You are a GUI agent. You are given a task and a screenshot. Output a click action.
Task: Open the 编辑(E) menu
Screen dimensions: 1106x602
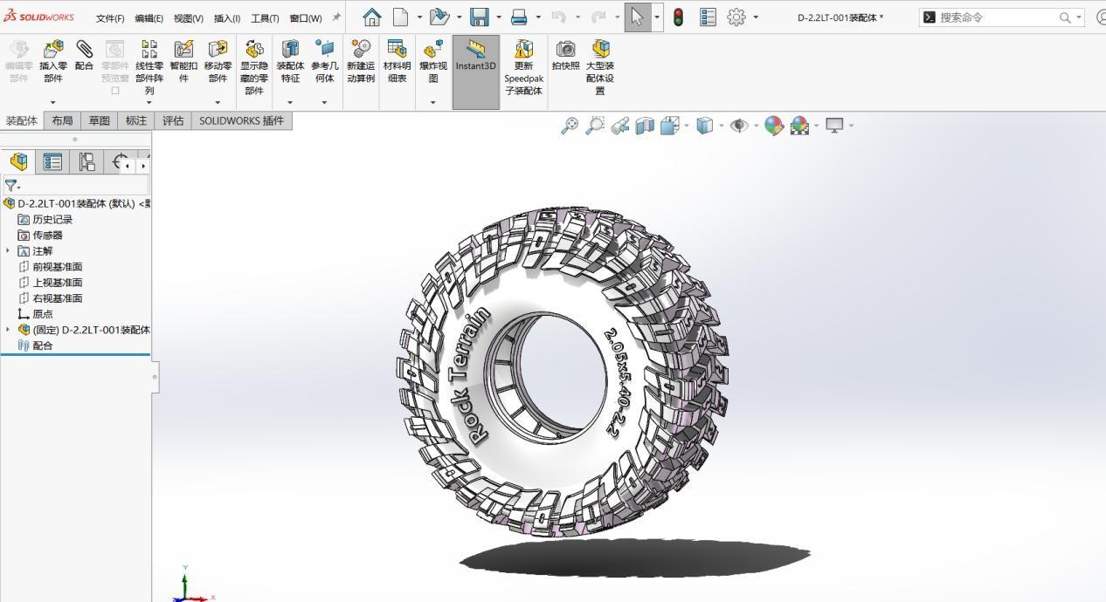(x=149, y=18)
